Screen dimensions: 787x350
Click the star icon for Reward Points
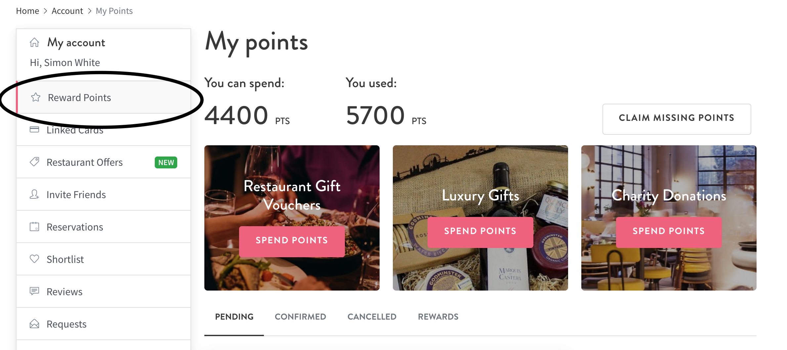click(x=36, y=97)
